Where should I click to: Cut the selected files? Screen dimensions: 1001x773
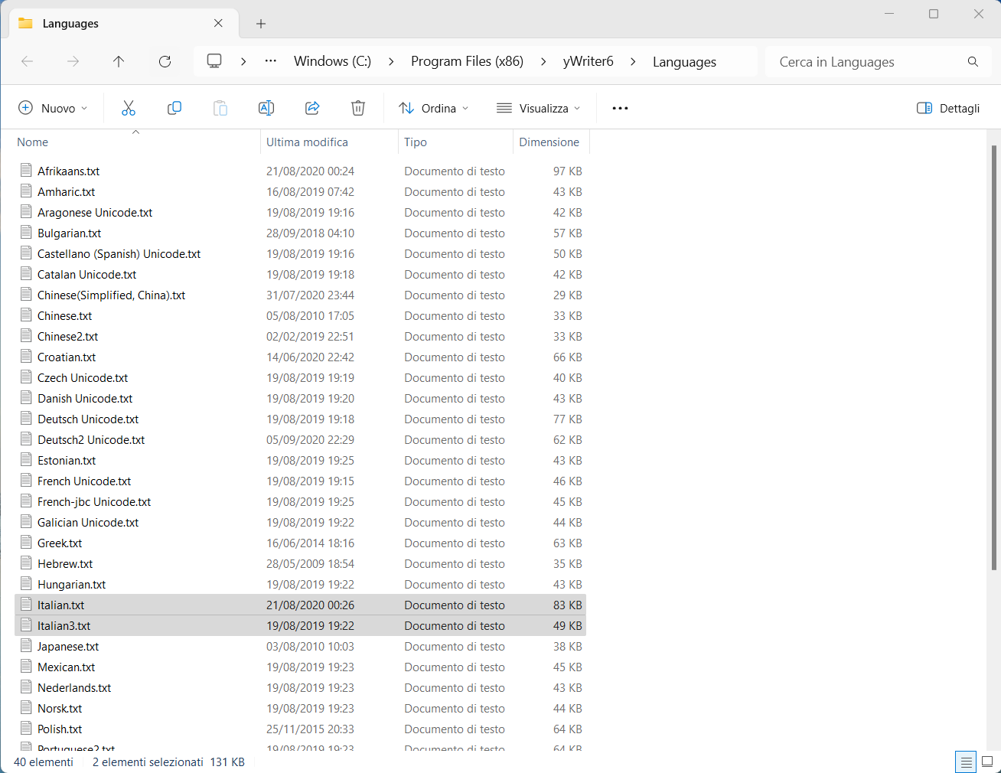129,108
